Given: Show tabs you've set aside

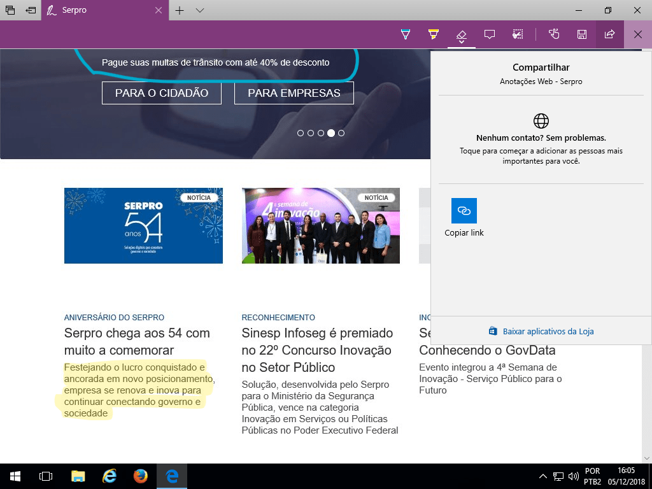Looking at the screenshot, I should pos(10,10).
